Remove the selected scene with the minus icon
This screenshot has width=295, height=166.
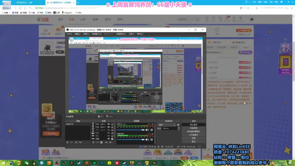[x=72, y=142]
